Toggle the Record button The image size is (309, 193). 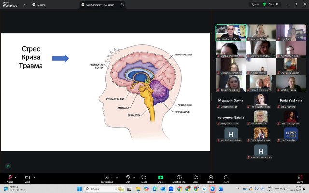(x=211, y=178)
